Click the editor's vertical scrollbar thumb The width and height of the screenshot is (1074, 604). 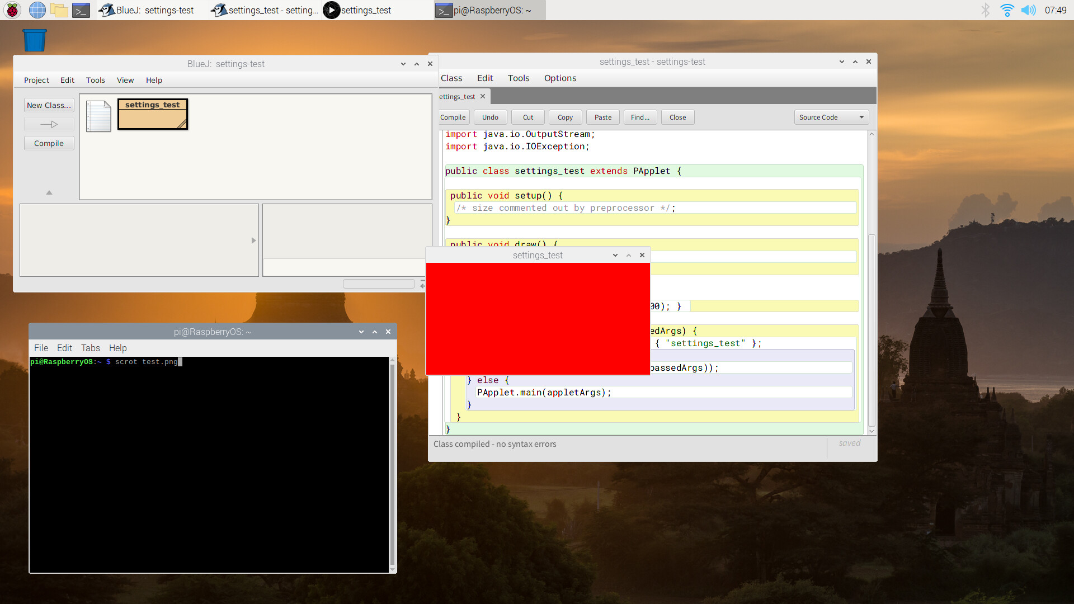(x=872, y=330)
